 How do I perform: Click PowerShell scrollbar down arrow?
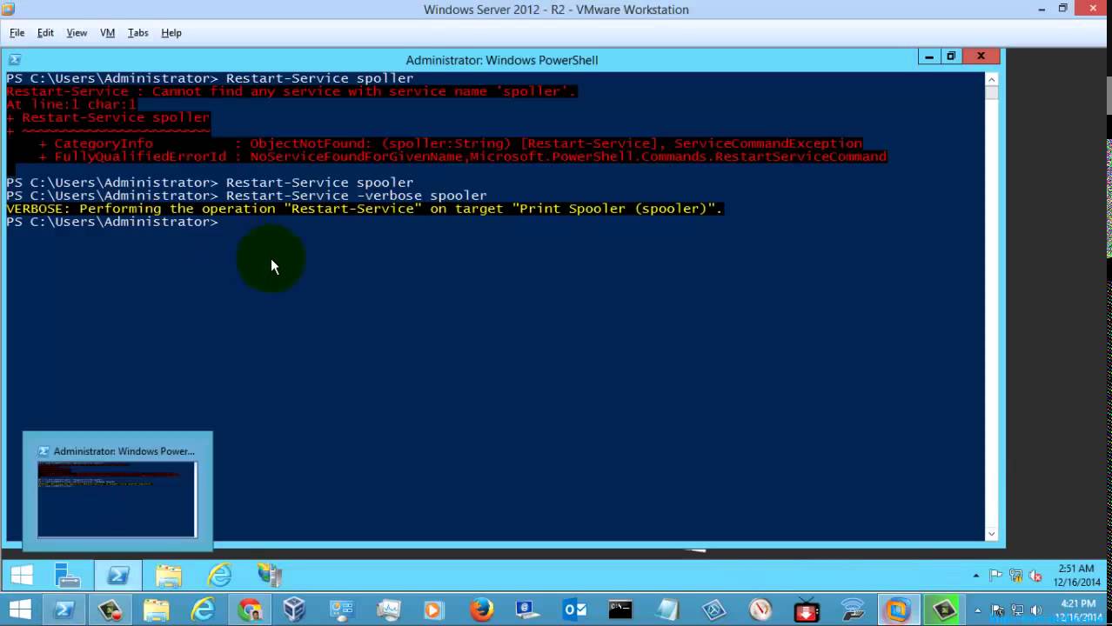[x=991, y=534]
